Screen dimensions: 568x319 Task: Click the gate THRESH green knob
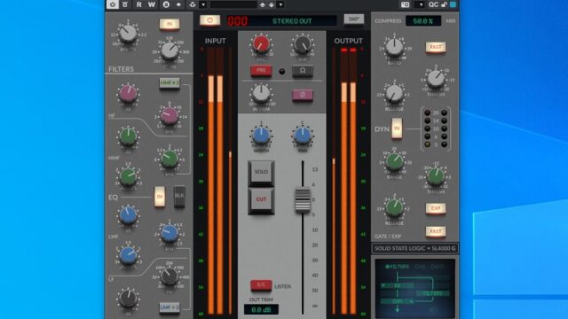pyautogui.click(x=436, y=177)
